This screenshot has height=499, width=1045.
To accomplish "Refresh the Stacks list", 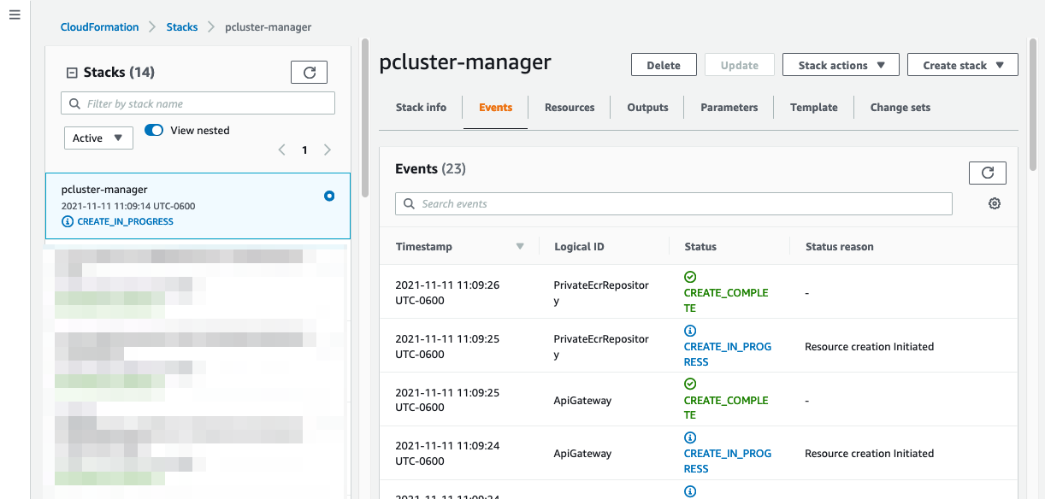I will click(x=309, y=72).
